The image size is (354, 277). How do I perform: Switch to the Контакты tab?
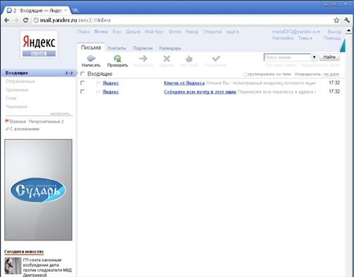coord(117,49)
